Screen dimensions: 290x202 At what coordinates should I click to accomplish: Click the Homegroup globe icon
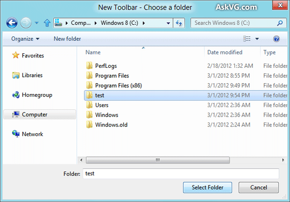[16, 94]
